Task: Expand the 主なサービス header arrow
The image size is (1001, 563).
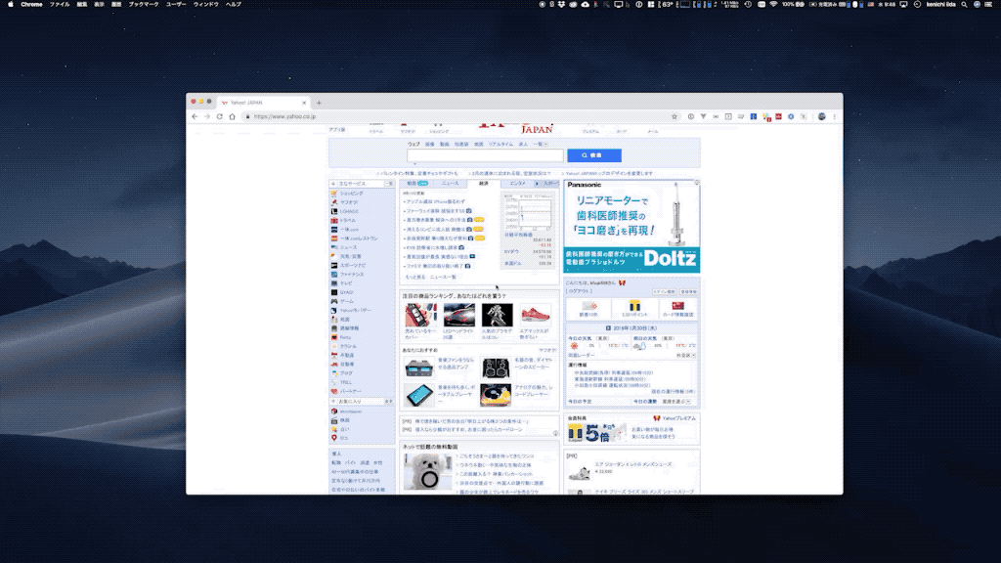Action: (x=332, y=184)
